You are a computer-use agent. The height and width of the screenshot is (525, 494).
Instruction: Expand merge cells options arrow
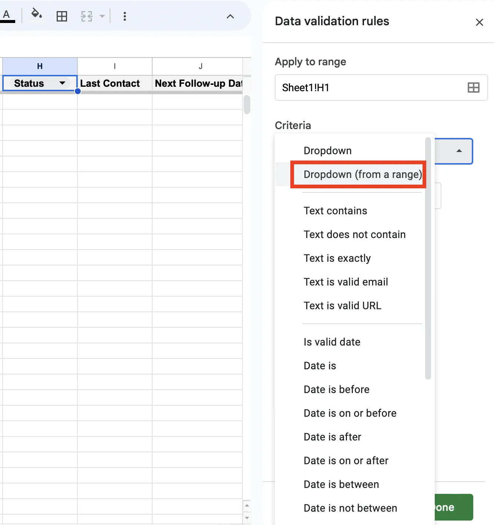click(x=102, y=16)
